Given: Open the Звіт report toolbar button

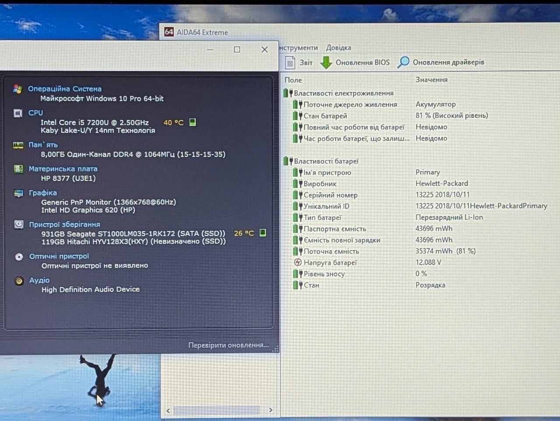Looking at the screenshot, I should [x=300, y=63].
